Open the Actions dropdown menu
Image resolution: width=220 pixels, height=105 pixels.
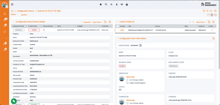[14, 14]
